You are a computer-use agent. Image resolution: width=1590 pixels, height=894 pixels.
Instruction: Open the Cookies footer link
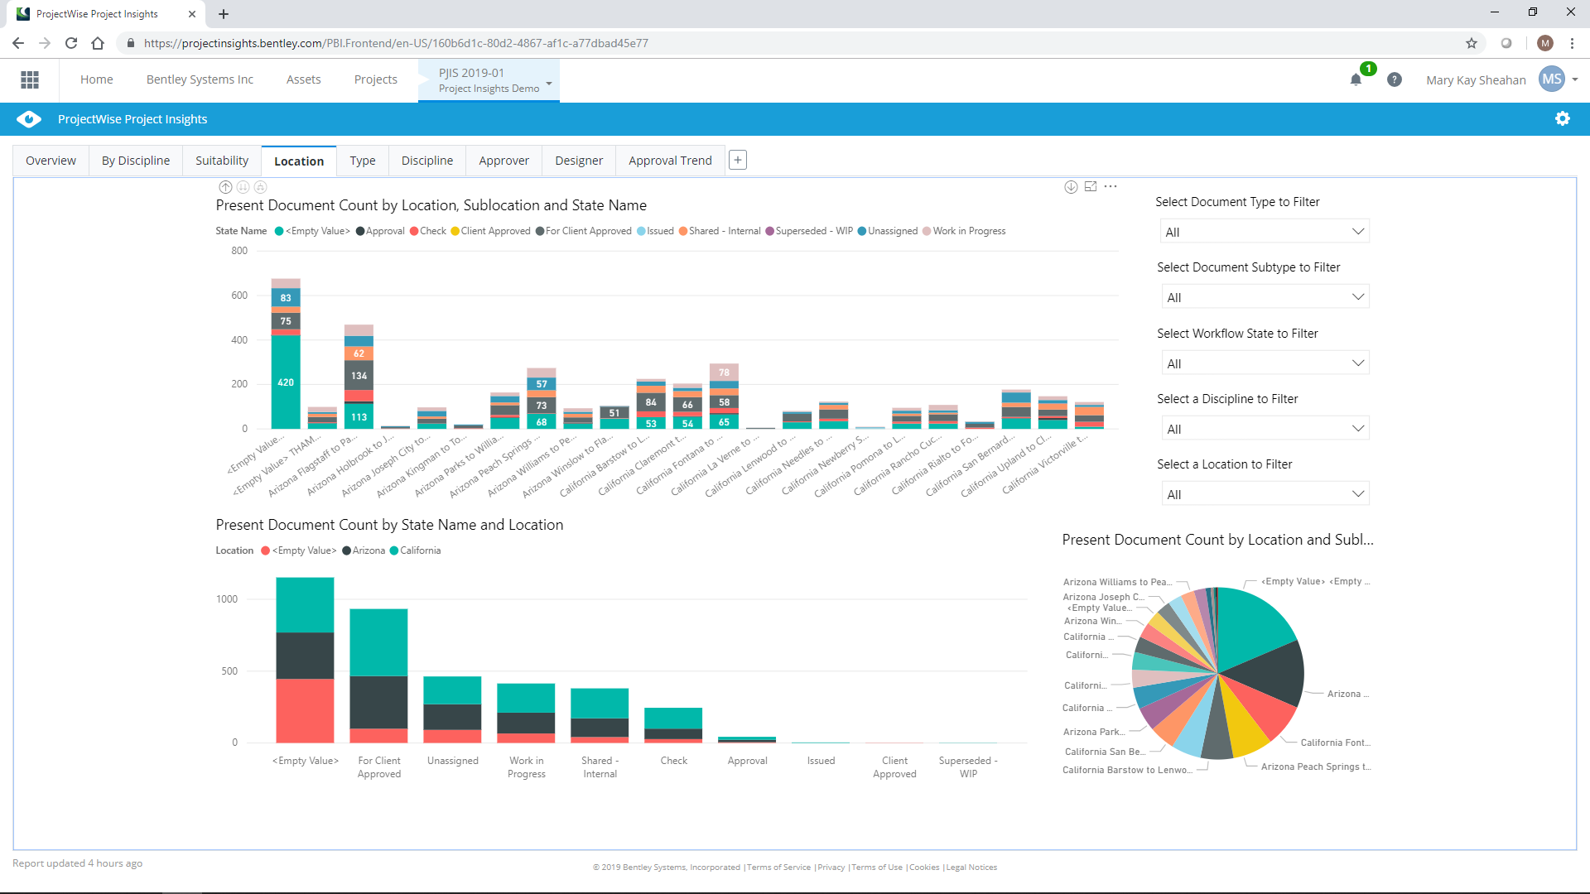pos(924,868)
